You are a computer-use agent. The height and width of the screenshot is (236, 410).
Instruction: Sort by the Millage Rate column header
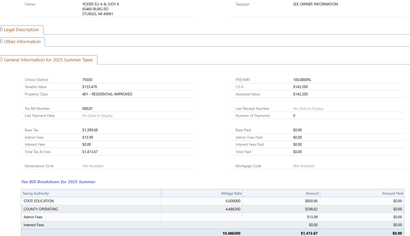coord(231,193)
